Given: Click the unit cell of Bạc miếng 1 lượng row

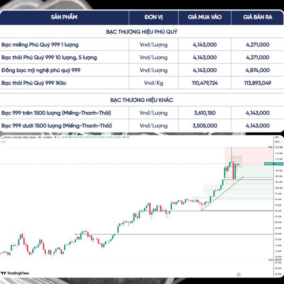Looking at the screenshot, I should tap(153, 45).
